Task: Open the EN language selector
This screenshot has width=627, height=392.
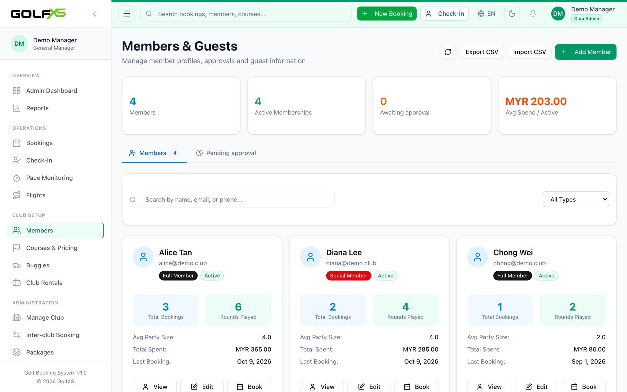Action: pyautogui.click(x=486, y=13)
